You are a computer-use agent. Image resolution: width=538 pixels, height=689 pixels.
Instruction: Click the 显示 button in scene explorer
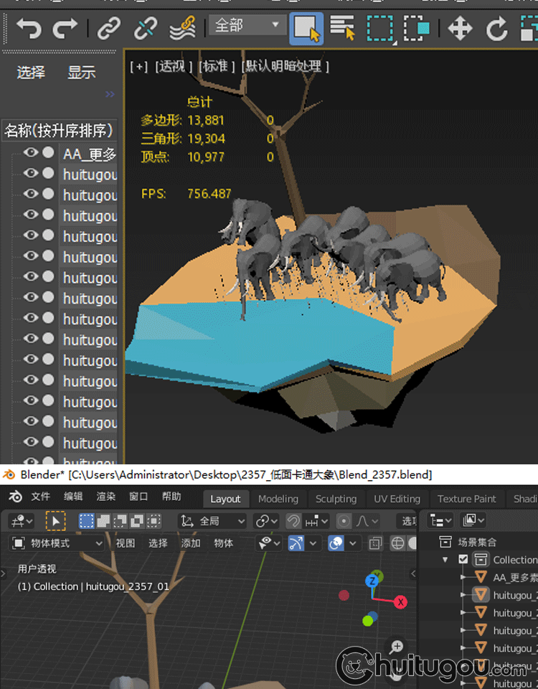pyautogui.click(x=82, y=72)
